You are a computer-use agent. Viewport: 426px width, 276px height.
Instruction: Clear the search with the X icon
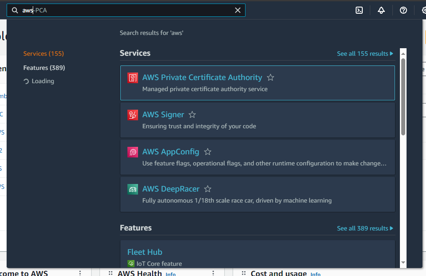coord(238,10)
